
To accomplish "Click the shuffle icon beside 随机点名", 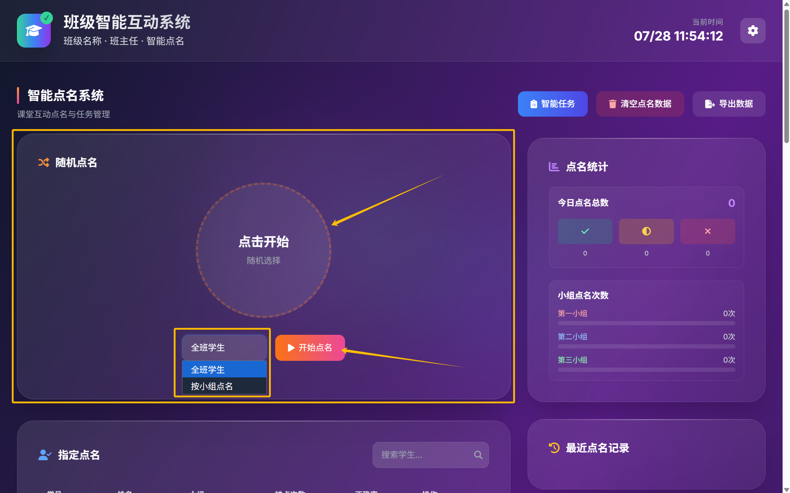I will coord(43,162).
